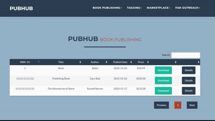
Task: Click price $500.00
Action: point(141,79)
